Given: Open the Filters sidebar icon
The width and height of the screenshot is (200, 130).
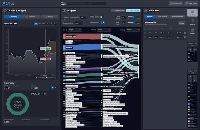Looking at the screenshot, I should click(193, 31).
